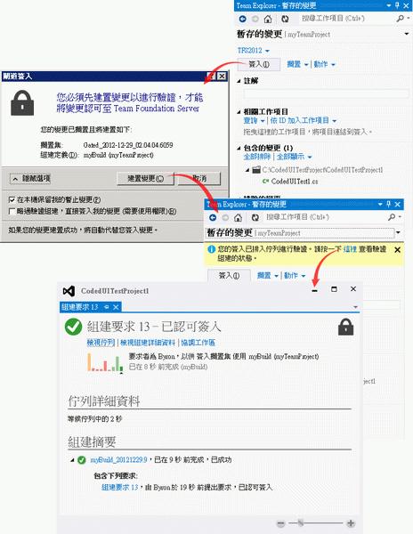Click the 建置變更 button
Screen dimensions: 413x534
point(145,179)
